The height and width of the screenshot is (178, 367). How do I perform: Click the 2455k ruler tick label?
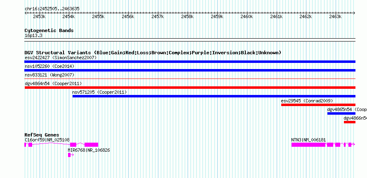pyautogui.click(x=99, y=16)
